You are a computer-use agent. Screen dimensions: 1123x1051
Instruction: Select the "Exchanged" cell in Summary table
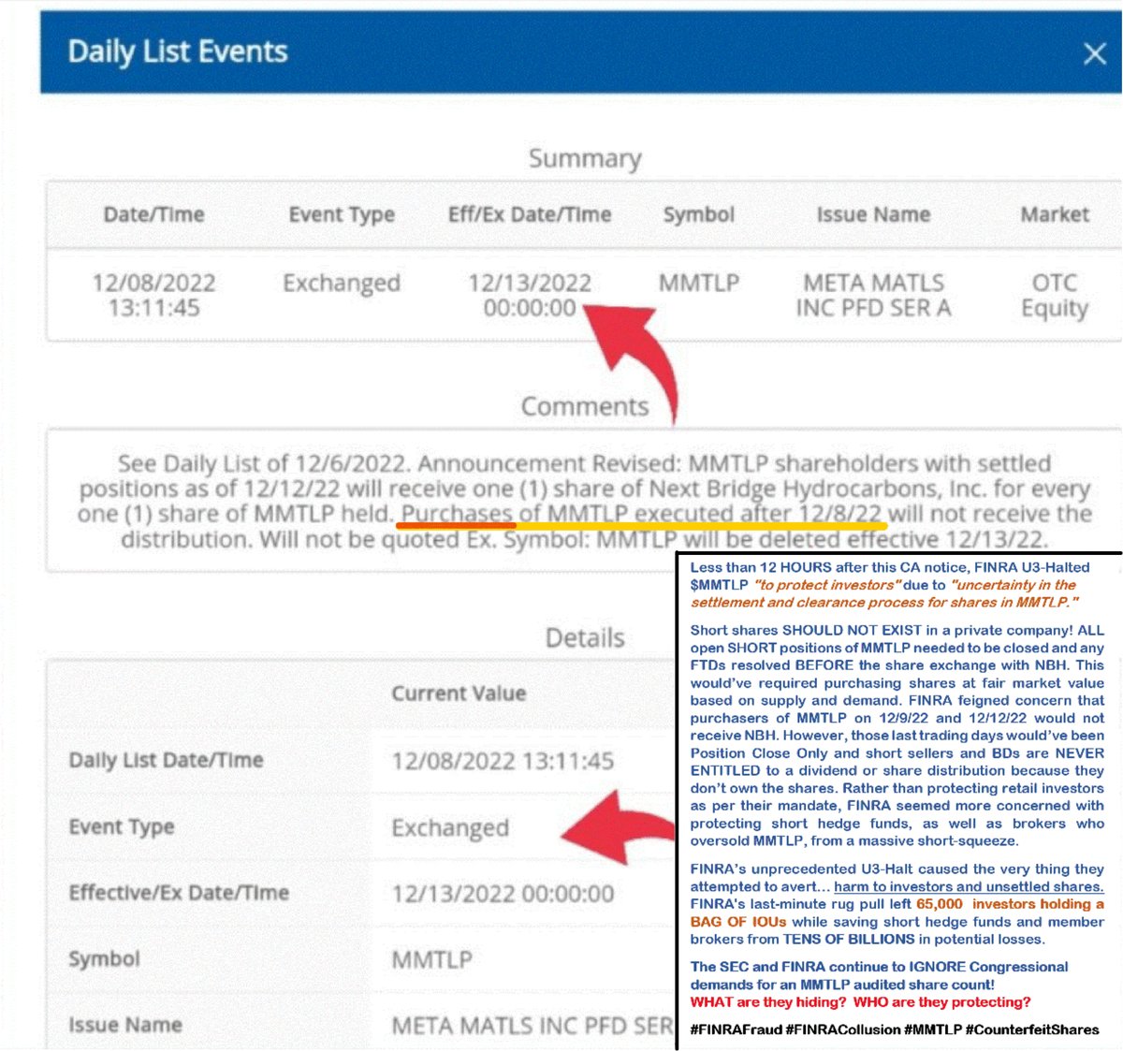click(x=342, y=283)
